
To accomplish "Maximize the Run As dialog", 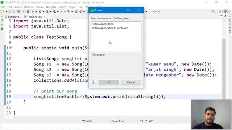I will point(128,10).
